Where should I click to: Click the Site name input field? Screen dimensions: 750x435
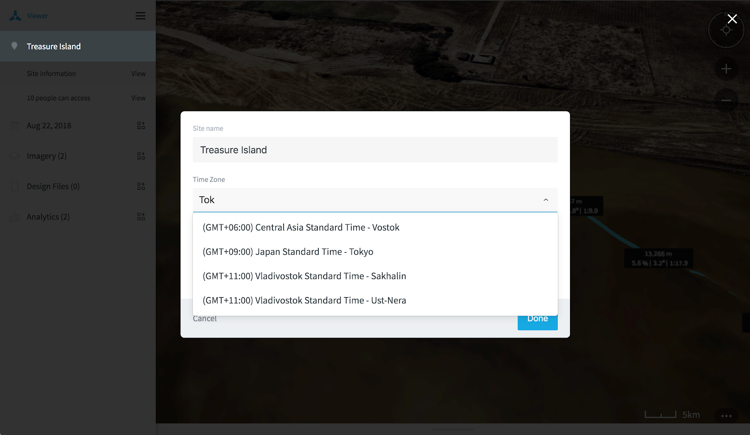pyautogui.click(x=375, y=150)
